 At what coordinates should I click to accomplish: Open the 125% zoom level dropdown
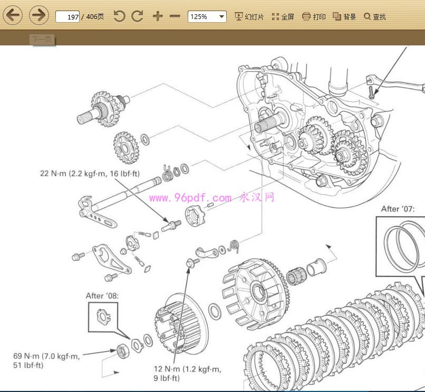coord(207,16)
